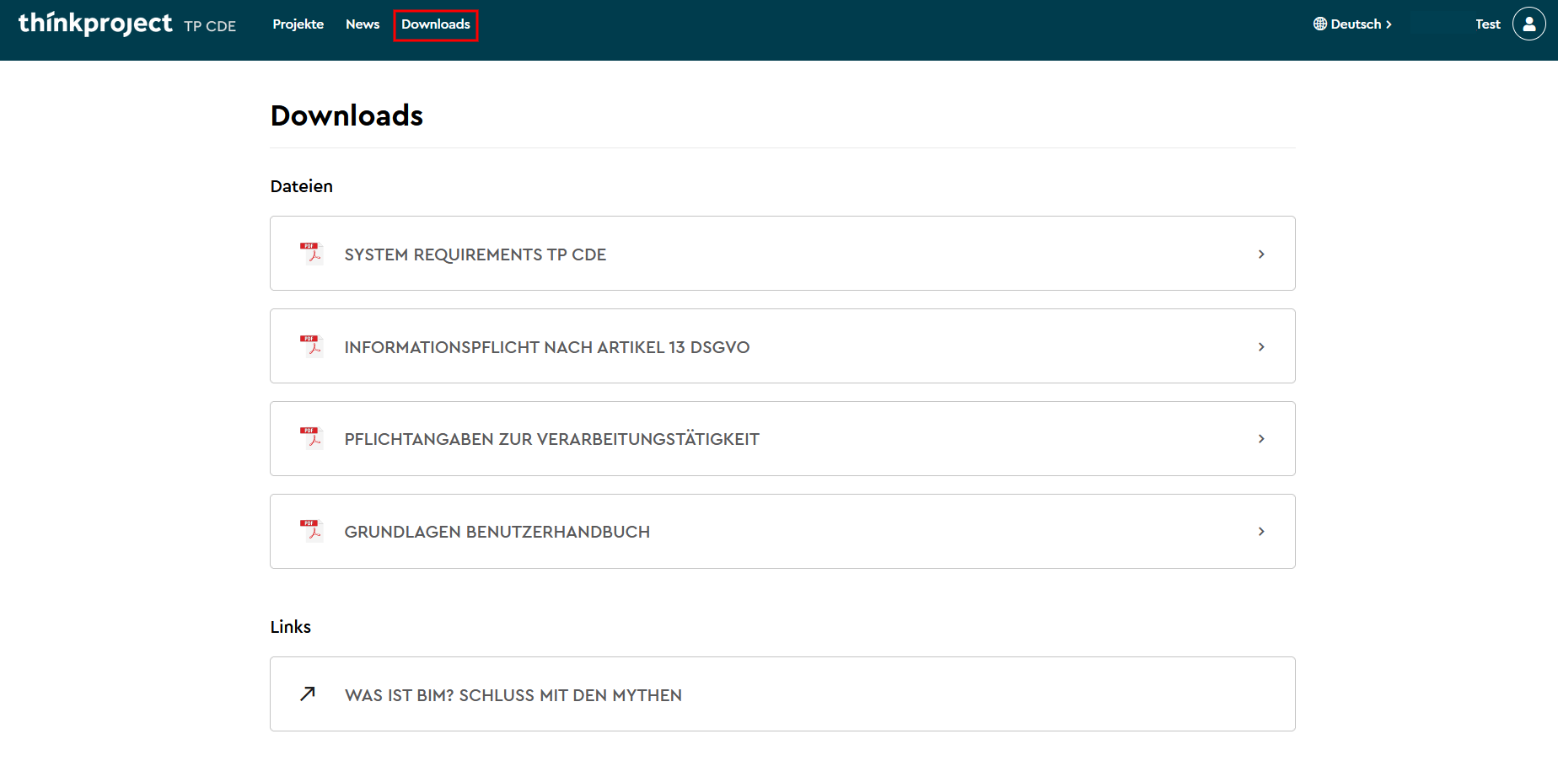The width and height of the screenshot is (1558, 766).
Task: Select the Downloads navigation tab
Action: pyautogui.click(x=436, y=24)
